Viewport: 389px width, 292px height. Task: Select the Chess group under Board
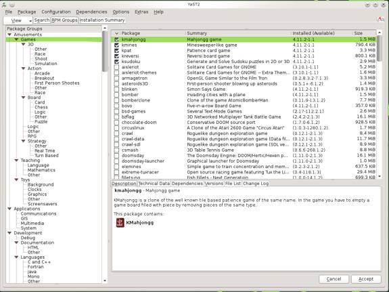[41, 107]
